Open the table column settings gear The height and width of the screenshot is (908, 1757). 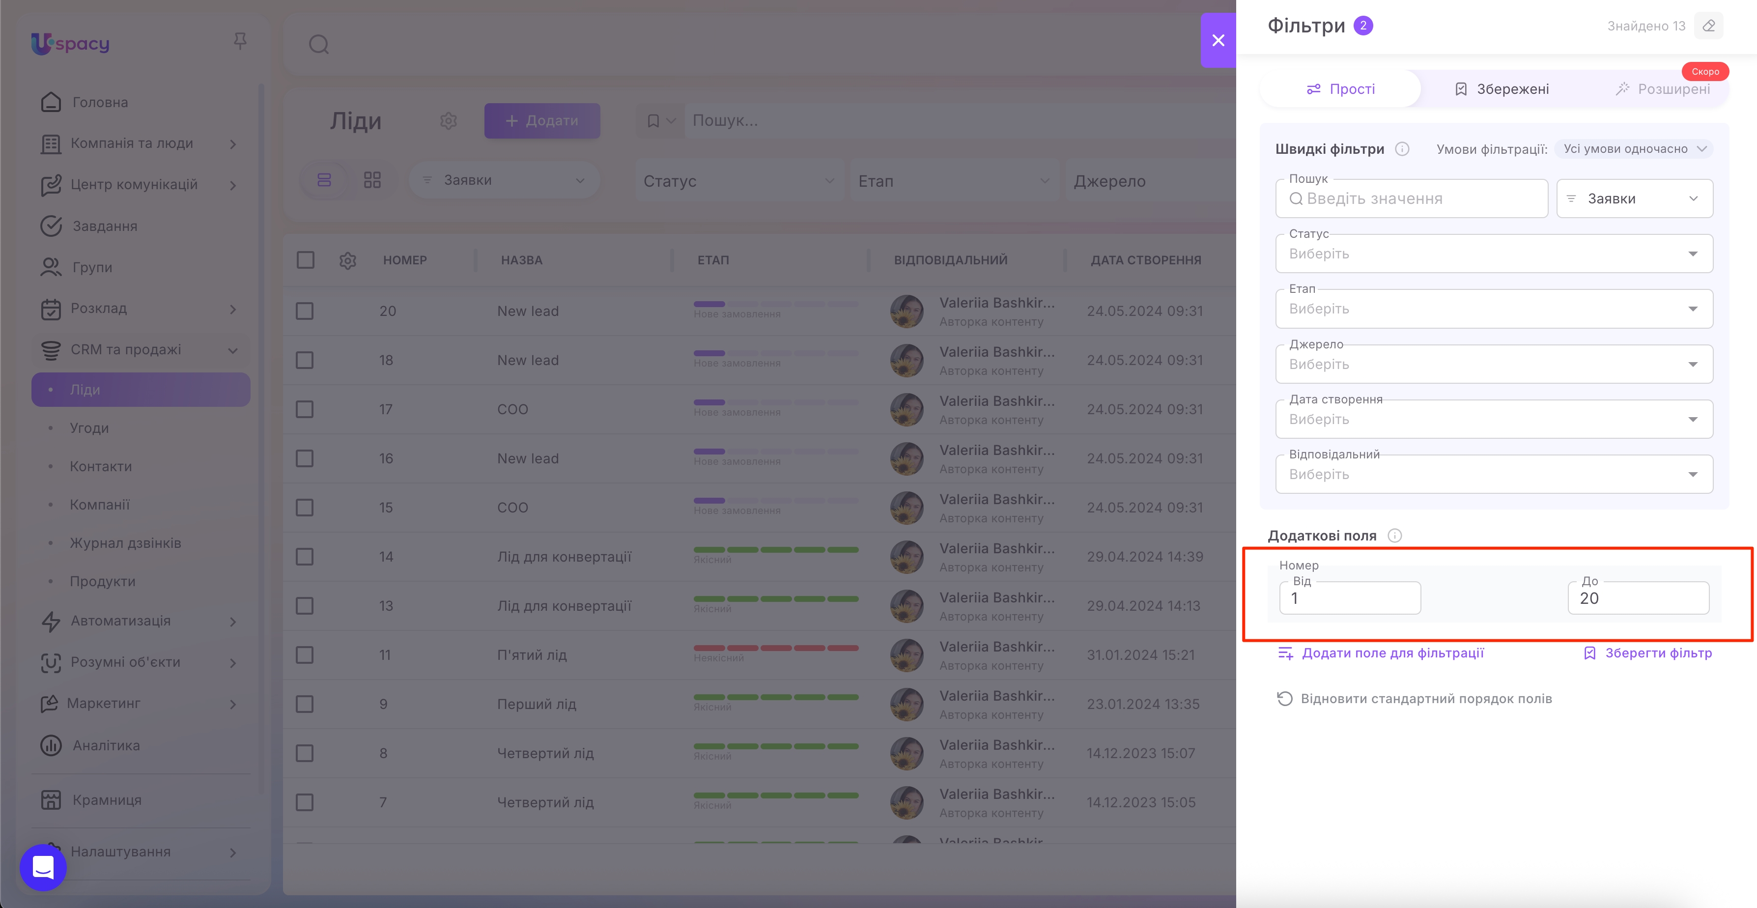(x=348, y=260)
